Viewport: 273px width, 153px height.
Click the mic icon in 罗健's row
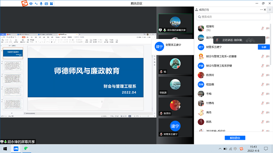tap(262, 66)
